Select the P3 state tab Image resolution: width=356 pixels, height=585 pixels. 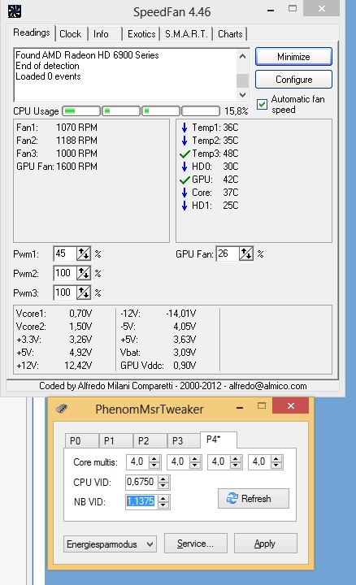pyautogui.click(x=184, y=441)
